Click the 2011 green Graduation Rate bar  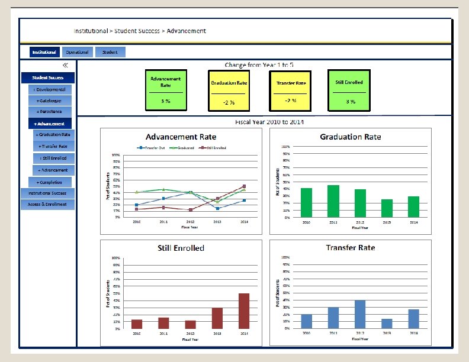tap(333, 201)
